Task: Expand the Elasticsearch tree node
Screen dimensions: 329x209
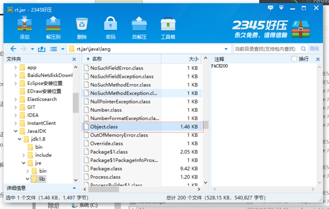Action: point(16,99)
